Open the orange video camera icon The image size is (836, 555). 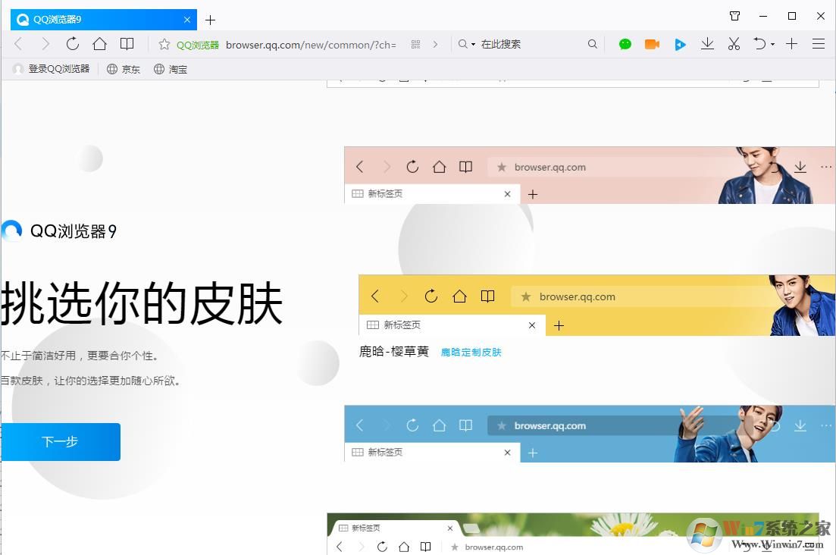(652, 44)
